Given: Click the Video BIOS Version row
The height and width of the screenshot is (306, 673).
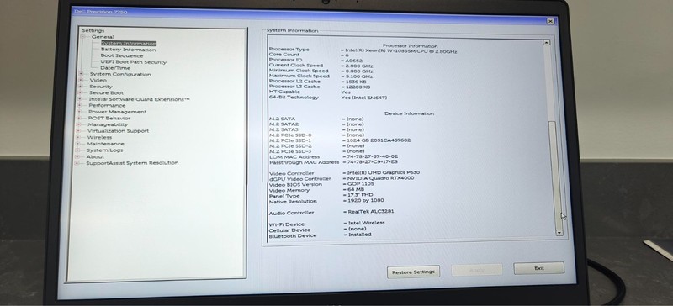Looking at the screenshot, I should point(321,184).
